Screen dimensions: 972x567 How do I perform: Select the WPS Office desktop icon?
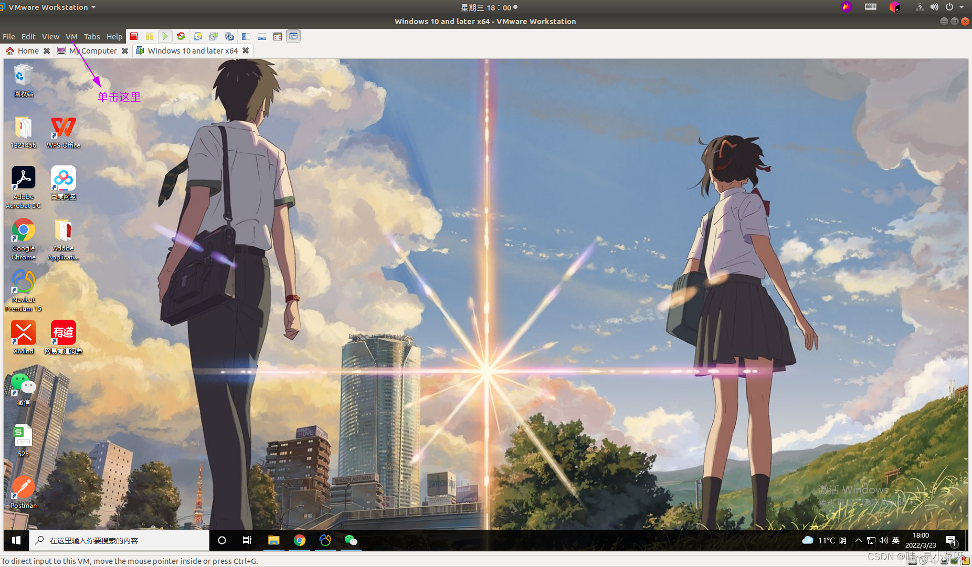click(63, 132)
